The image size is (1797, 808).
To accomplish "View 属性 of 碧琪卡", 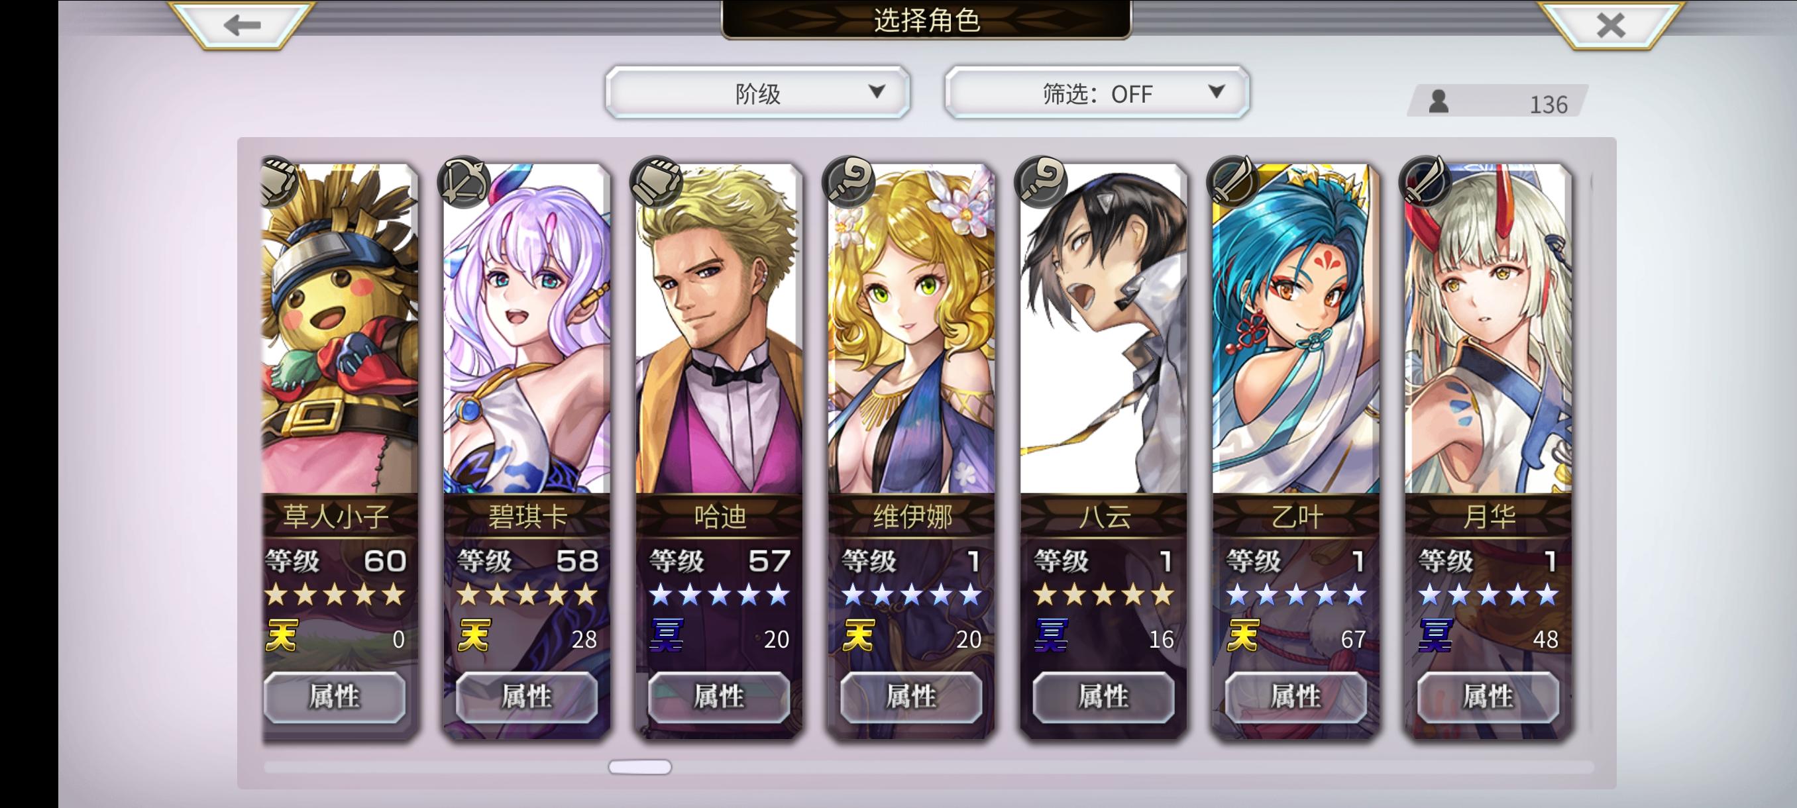I will click(x=527, y=697).
